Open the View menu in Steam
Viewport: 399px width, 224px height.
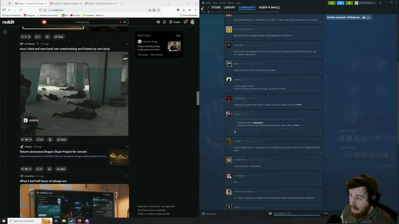(x=215, y=3)
